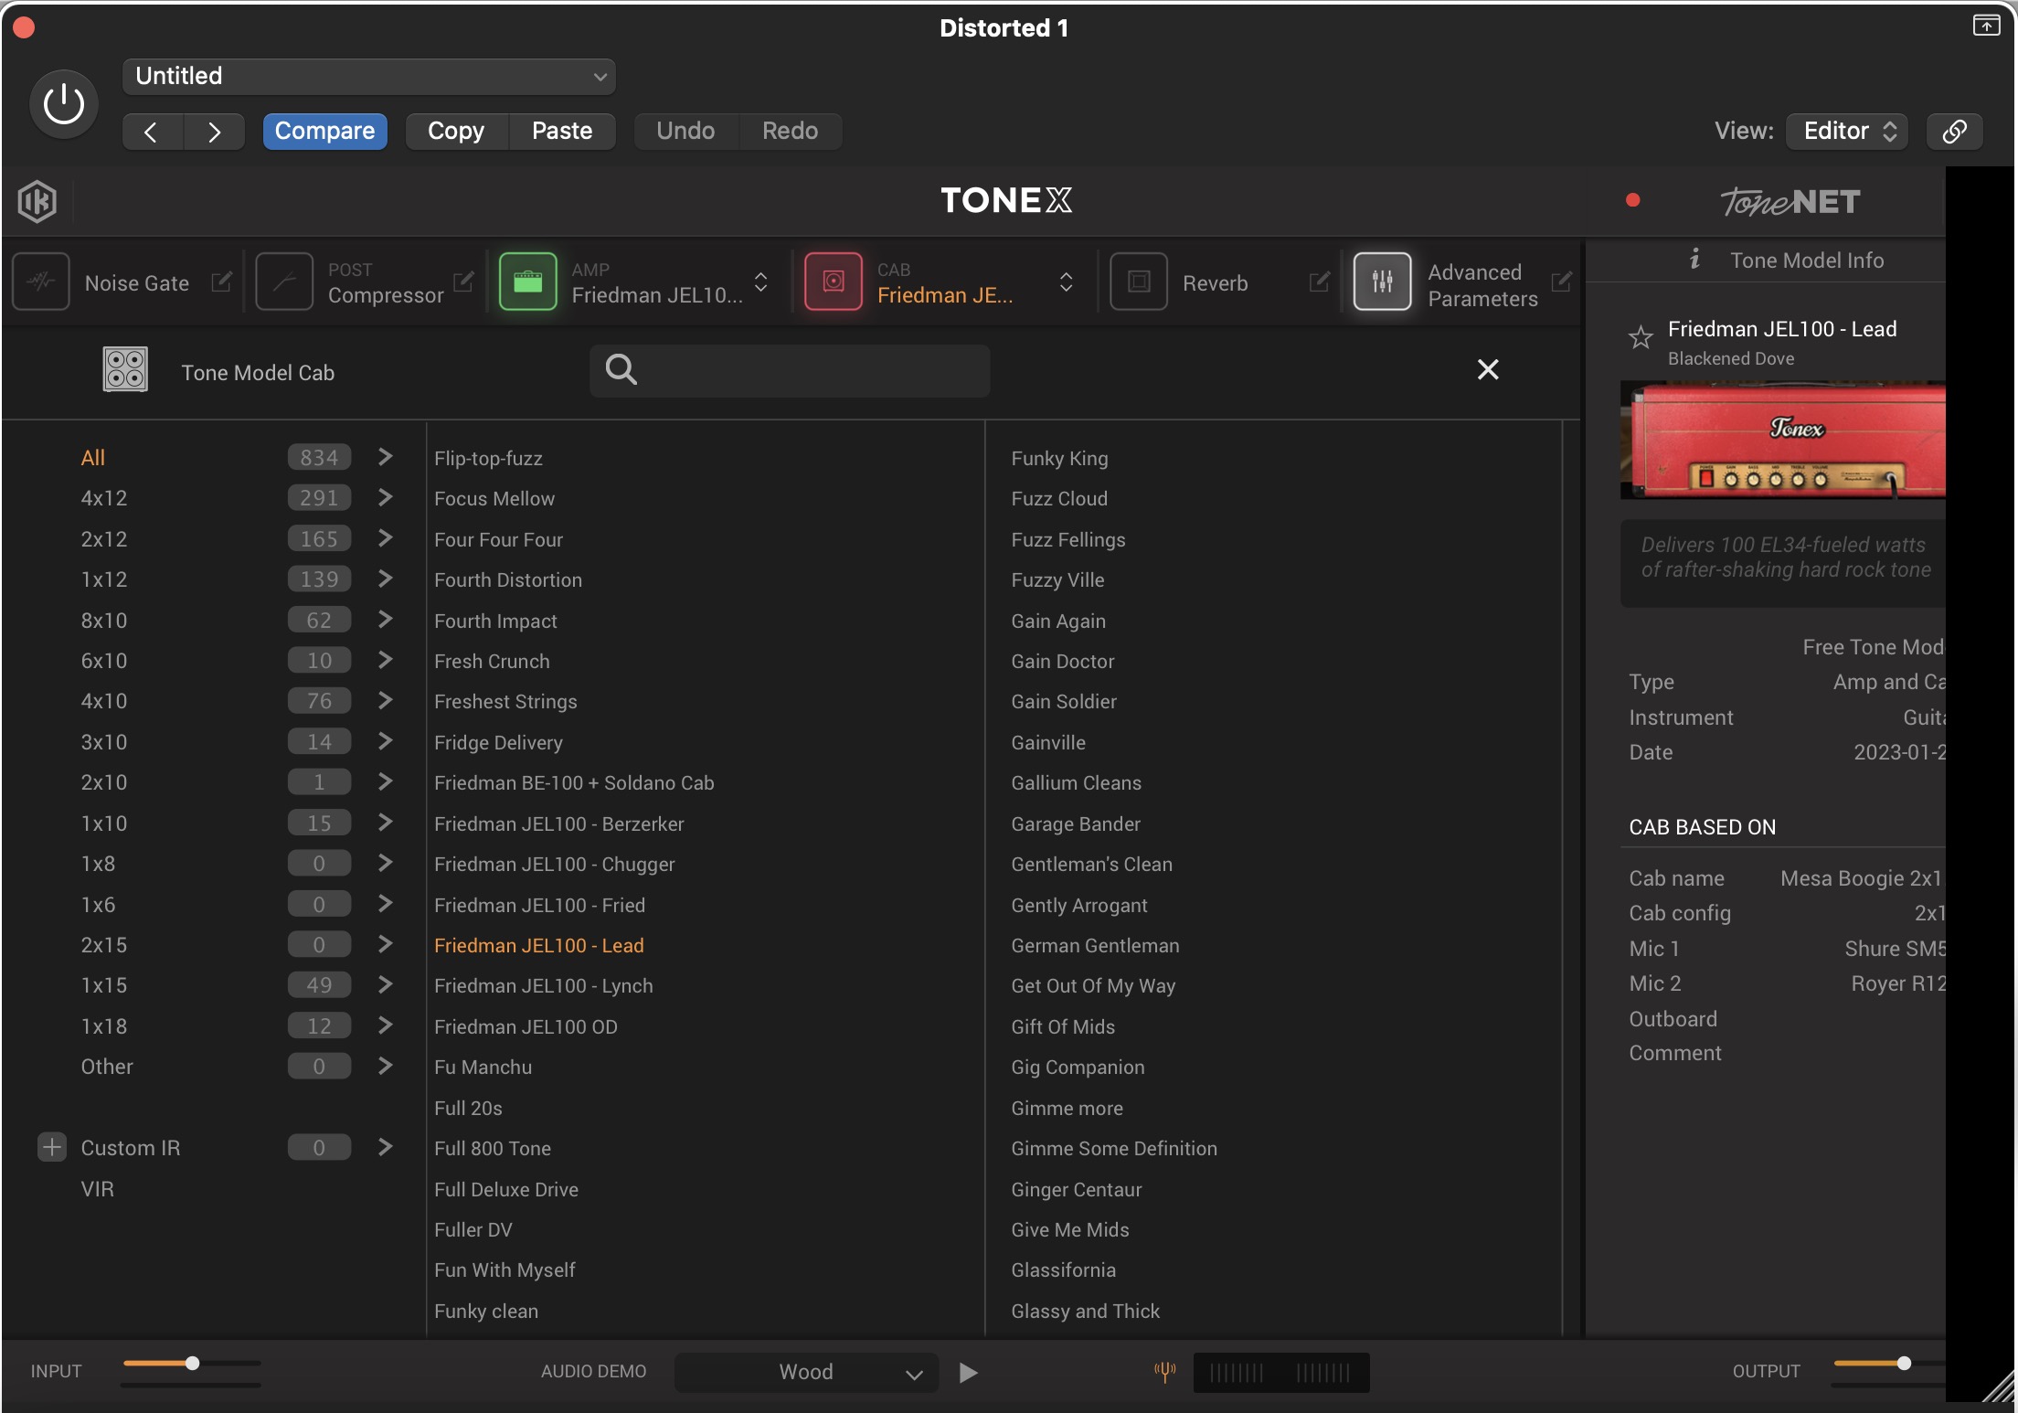Open the ToneNET logo link
The image size is (2018, 1413).
coord(1790,201)
